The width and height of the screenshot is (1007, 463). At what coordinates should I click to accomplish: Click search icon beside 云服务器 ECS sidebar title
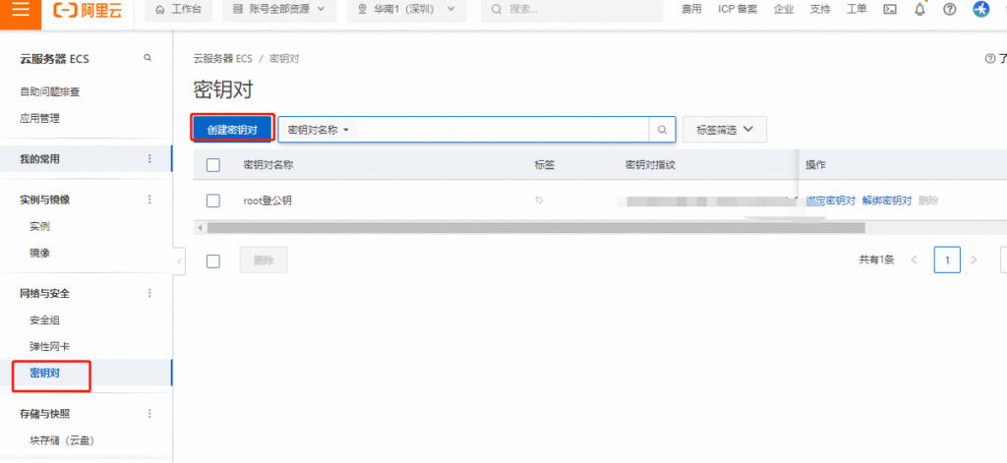(x=148, y=59)
